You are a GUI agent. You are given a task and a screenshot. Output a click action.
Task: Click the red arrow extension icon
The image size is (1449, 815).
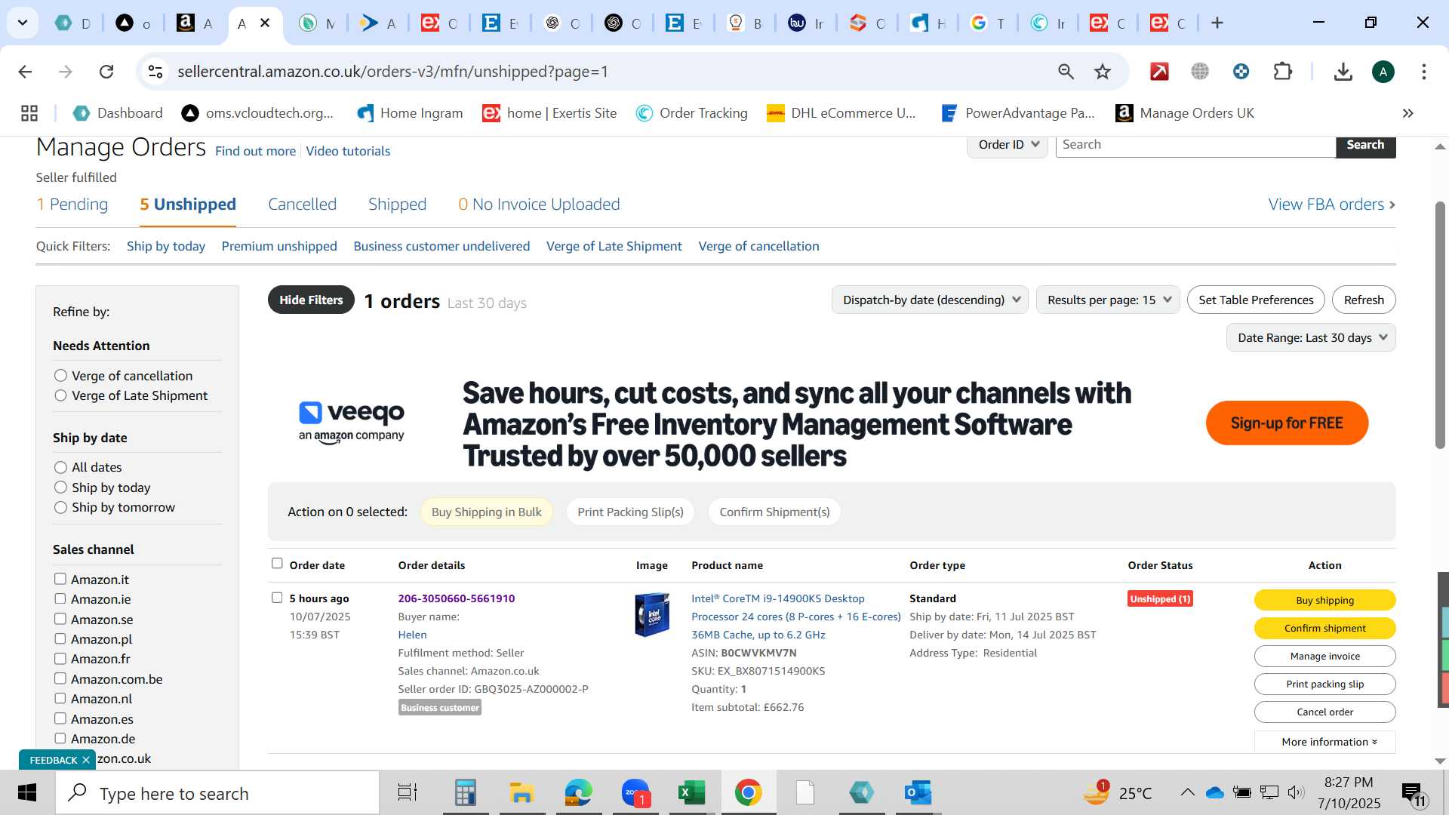pos(1159,72)
